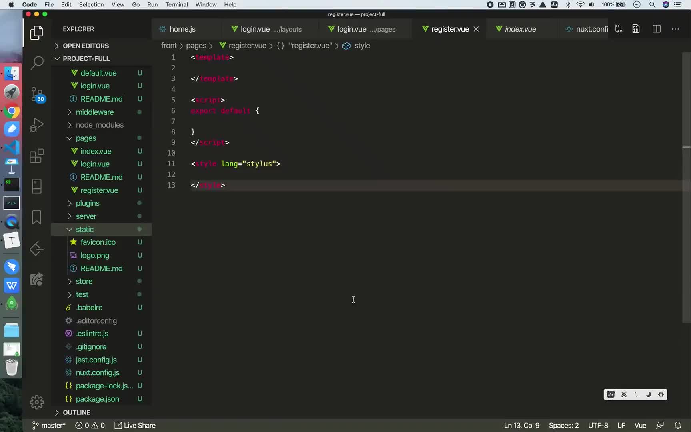Collapse the pages folder
The image size is (691, 432).
click(86, 138)
